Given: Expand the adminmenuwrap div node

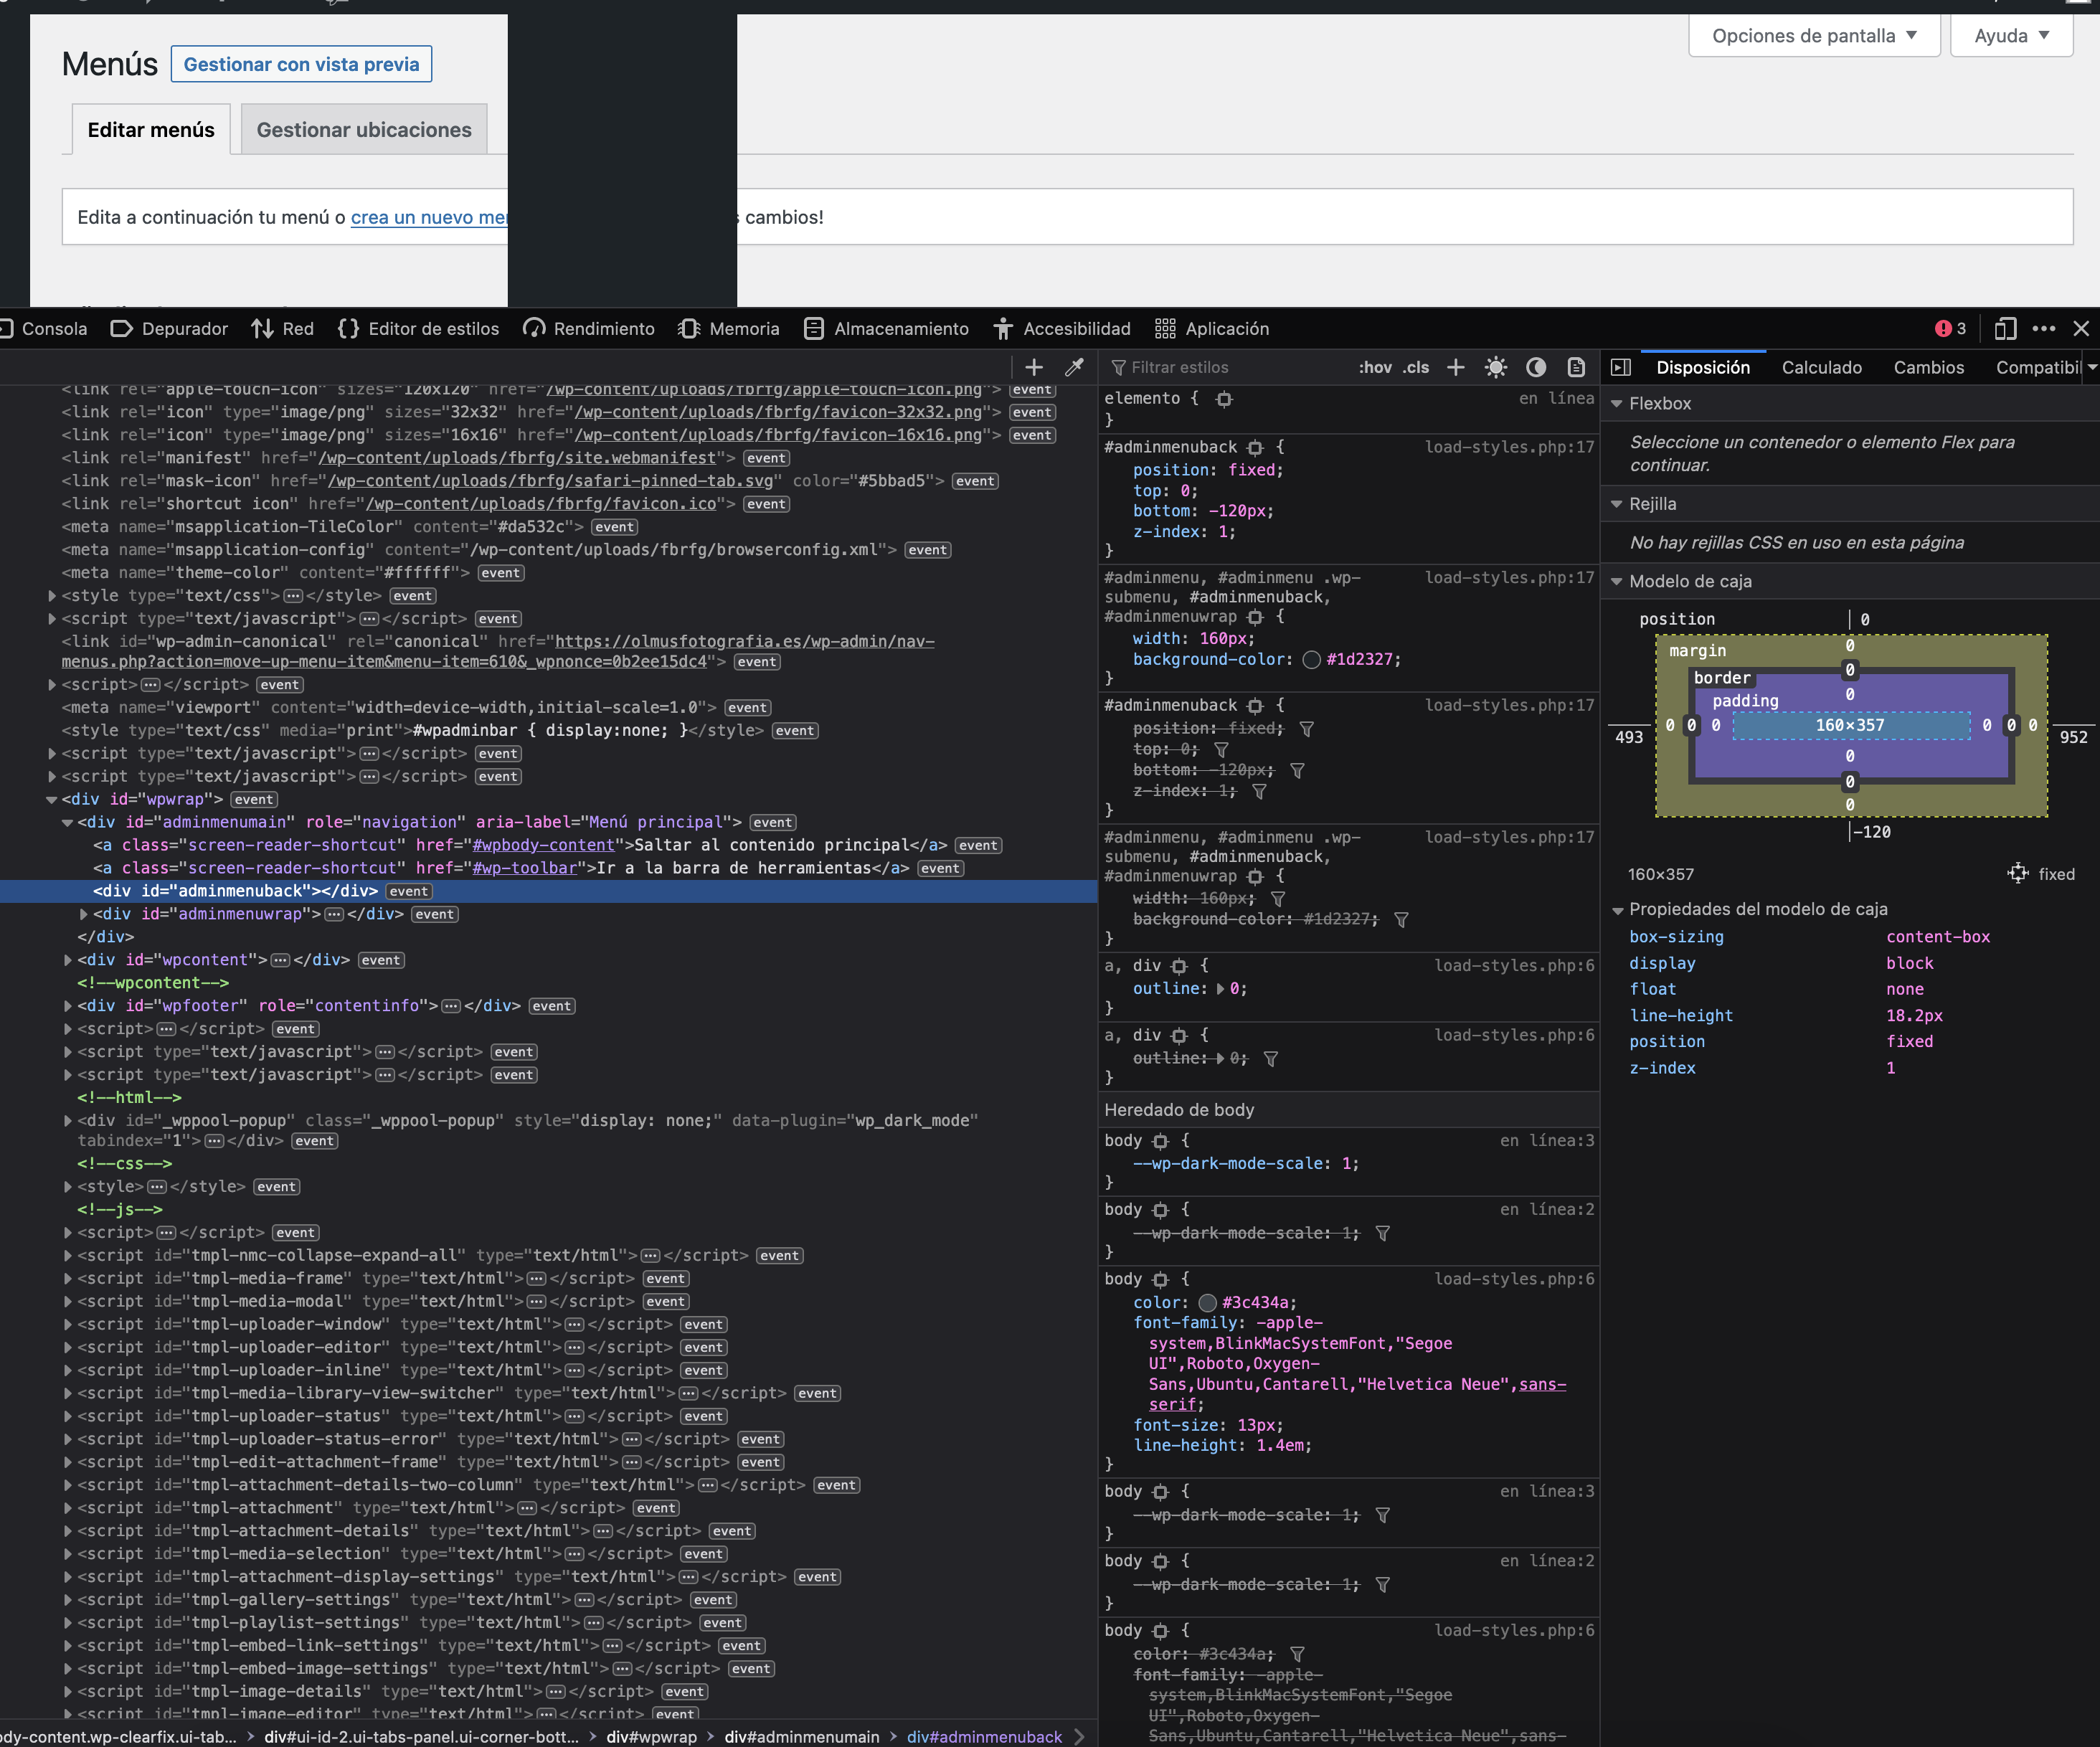Looking at the screenshot, I should point(84,914).
